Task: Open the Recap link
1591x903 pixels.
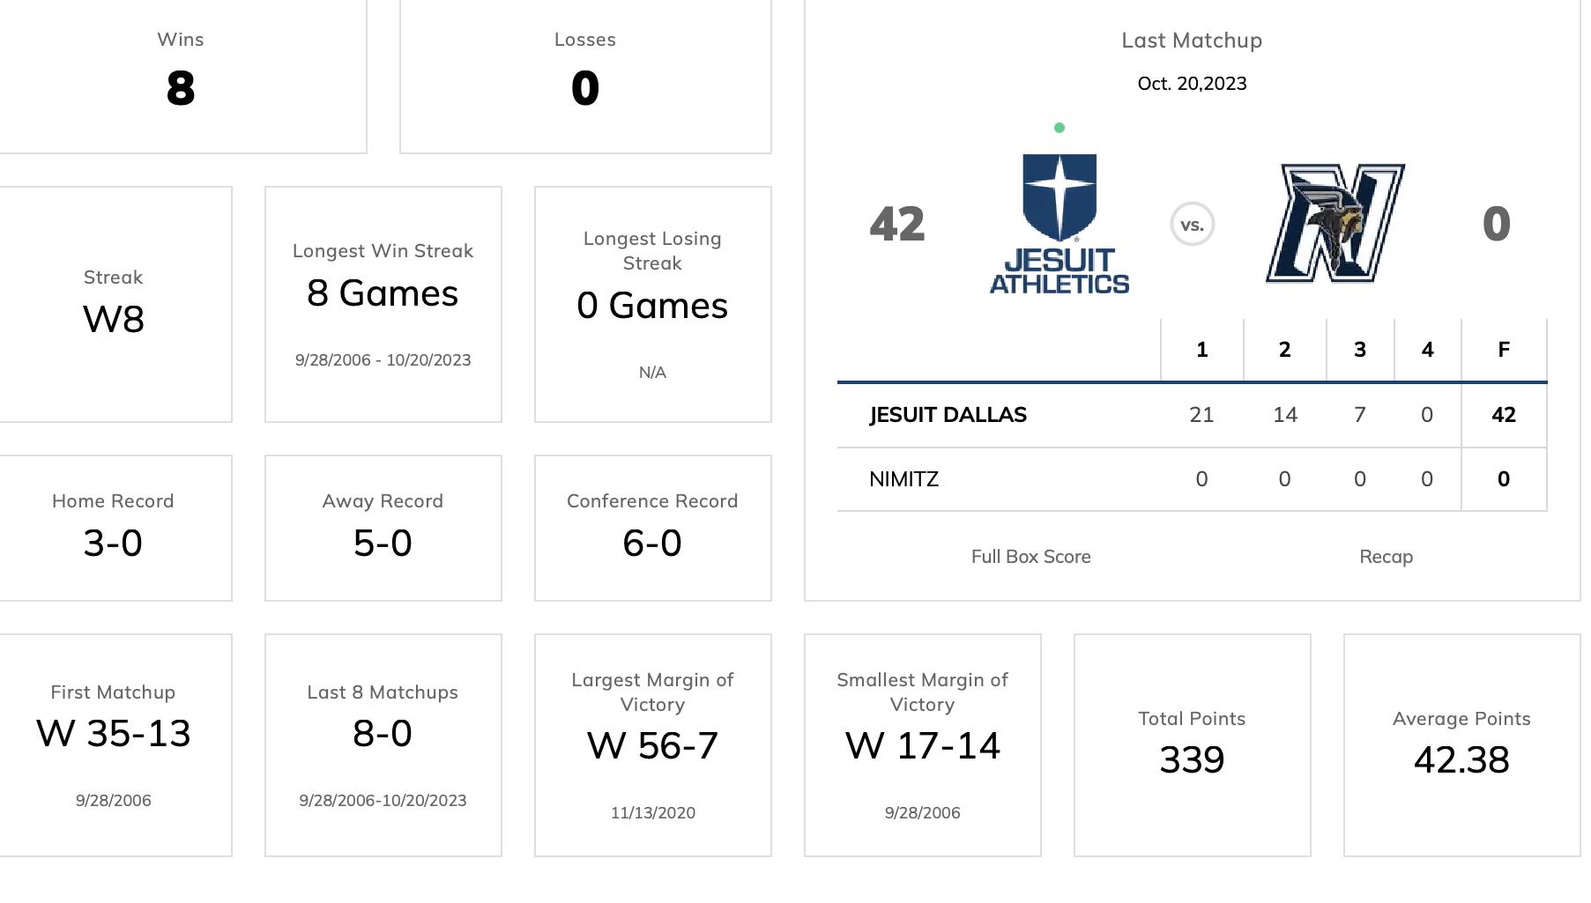Action: 1386,557
